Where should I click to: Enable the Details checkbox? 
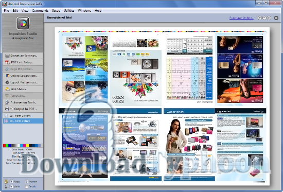click(27, 186)
